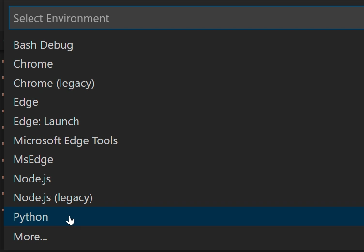364x252 pixels.
Task: Choose Node.js (legacy) from the list
Action: (x=53, y=197)
